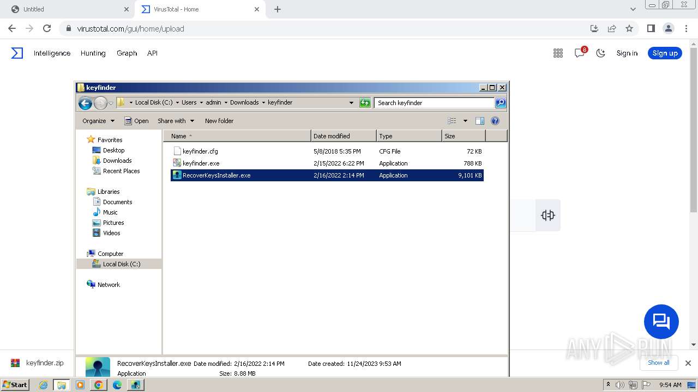Click the Explorer help icon
698x392 pixels.
click(495, 121)
